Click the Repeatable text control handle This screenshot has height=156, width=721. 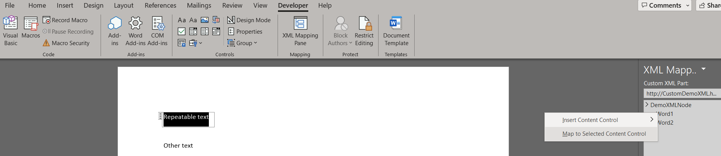pyautogui.click(x=160, y=116)
